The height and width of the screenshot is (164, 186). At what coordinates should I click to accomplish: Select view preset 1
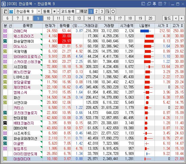(91, 12)
